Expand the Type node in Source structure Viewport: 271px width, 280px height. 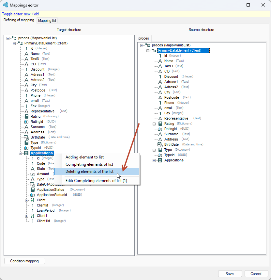tap(154, 150)
